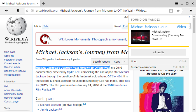Open the Main page sidebar link
196x112 pixels.
(10, 52)
